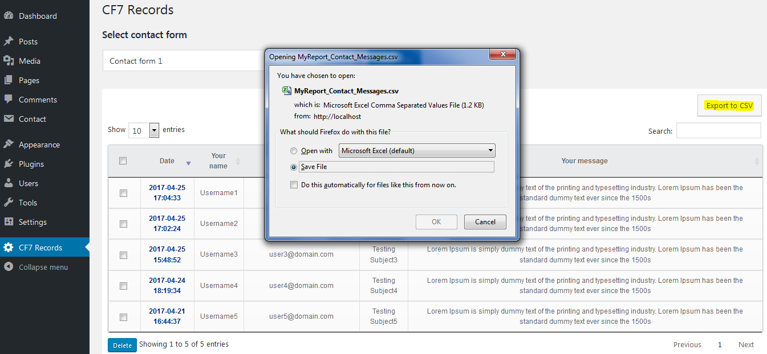Open the Show entries count dropdown
The image size is (767, 354).
(x=144, y=130)
